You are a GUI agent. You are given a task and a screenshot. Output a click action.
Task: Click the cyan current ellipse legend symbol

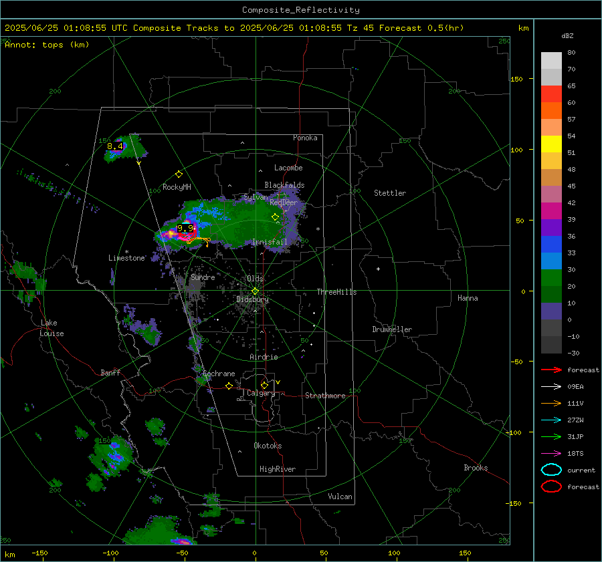tap(551, 470)
